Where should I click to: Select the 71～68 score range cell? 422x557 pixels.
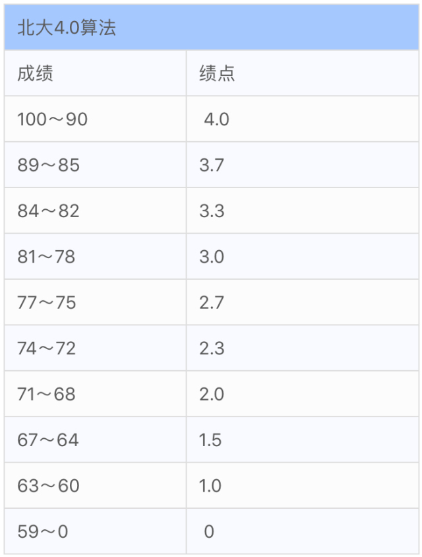pyautogui.click(x=95, y=394)
